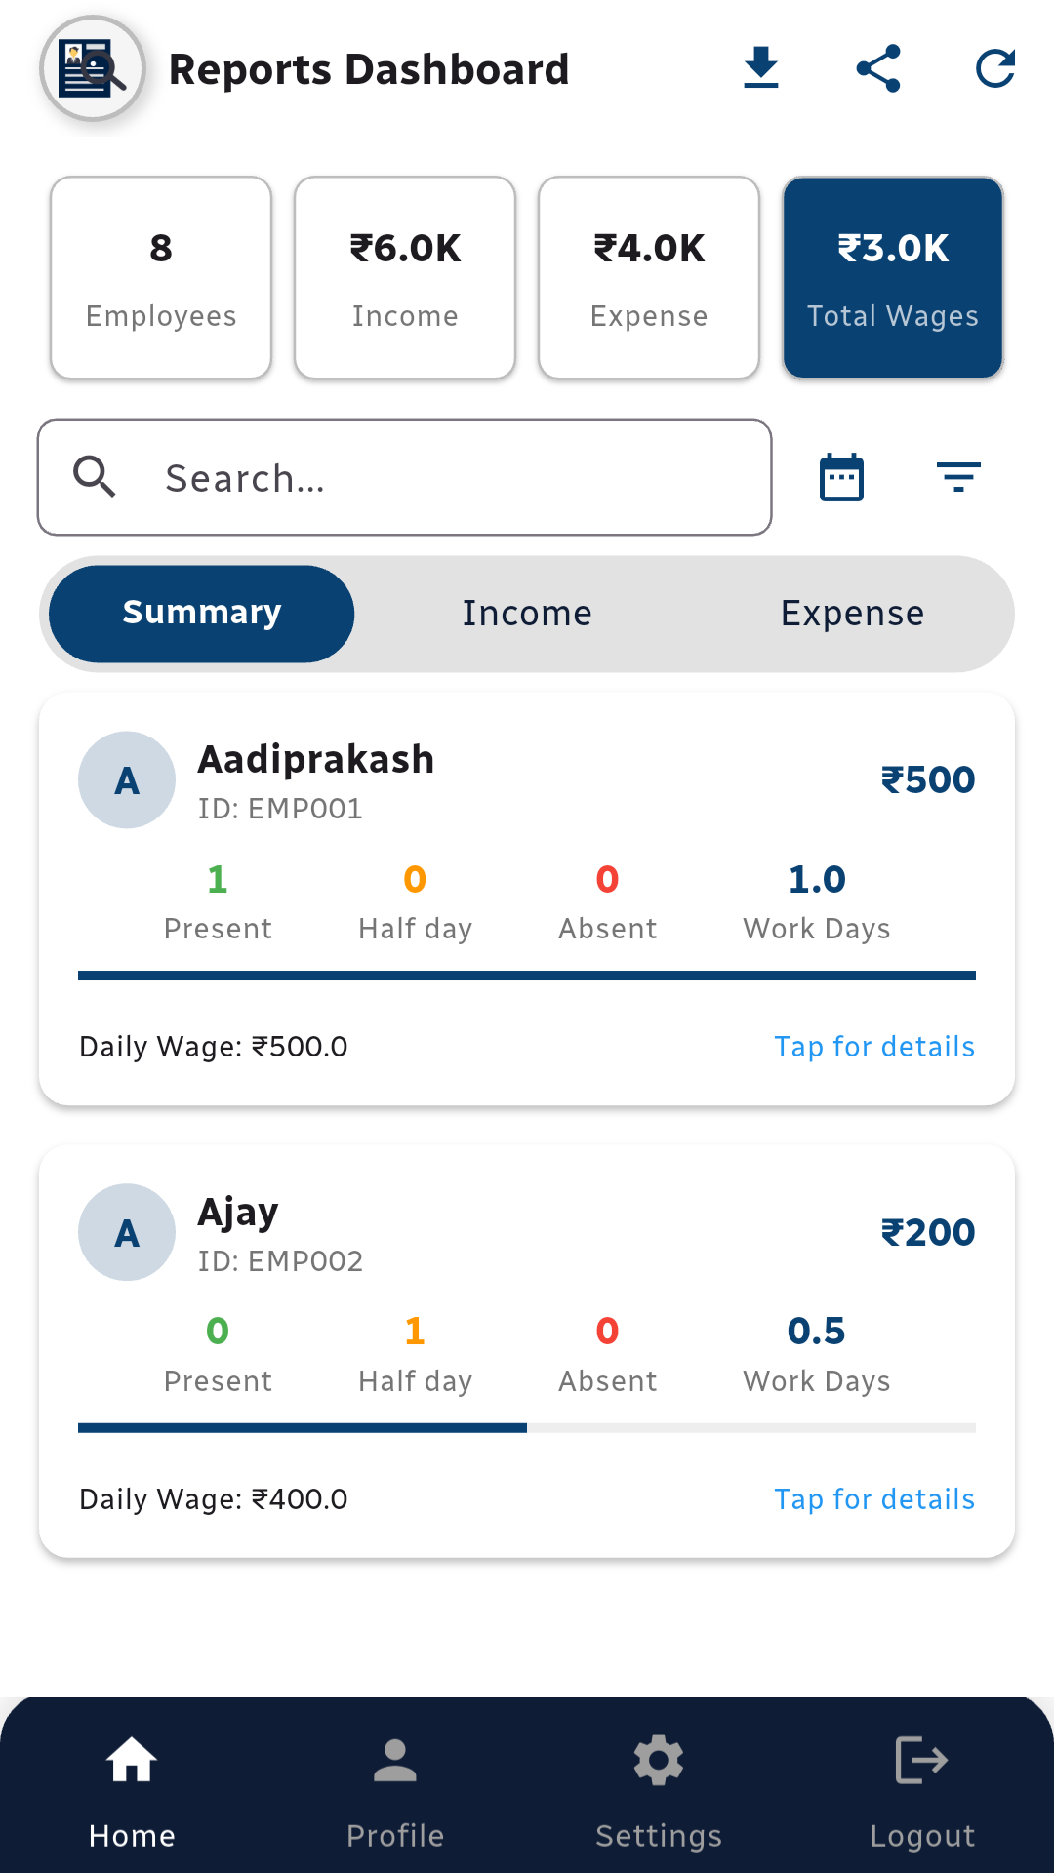This screenshot has height=1873, width=1054.
Task: Open the calendar date picker
Action: (841, 478)
